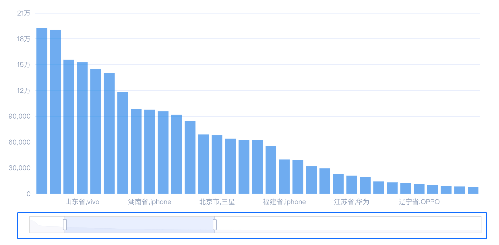Click the highlighted selected range in the zoom slider
This screenshot has width=499, height=245.
(140, 225)
